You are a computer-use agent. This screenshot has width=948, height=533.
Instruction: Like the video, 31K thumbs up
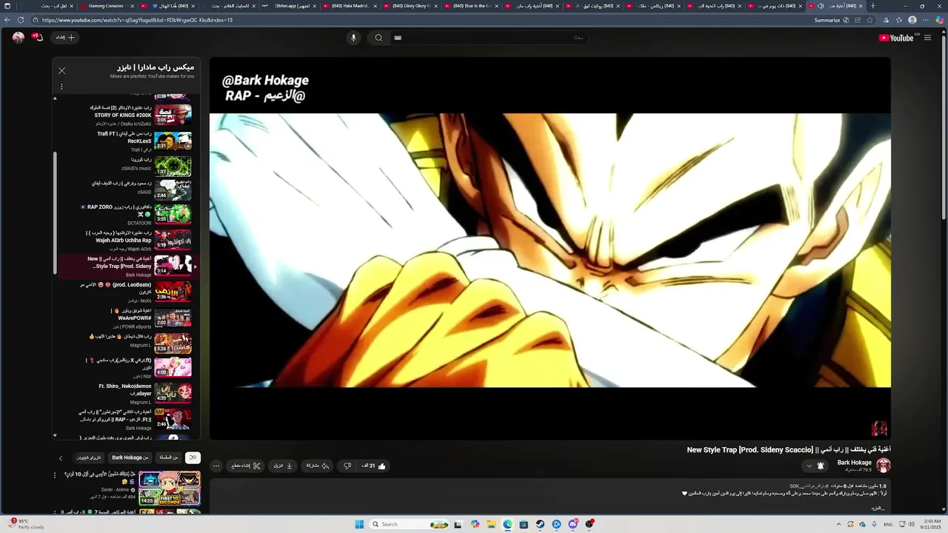(x=374, y=466)
